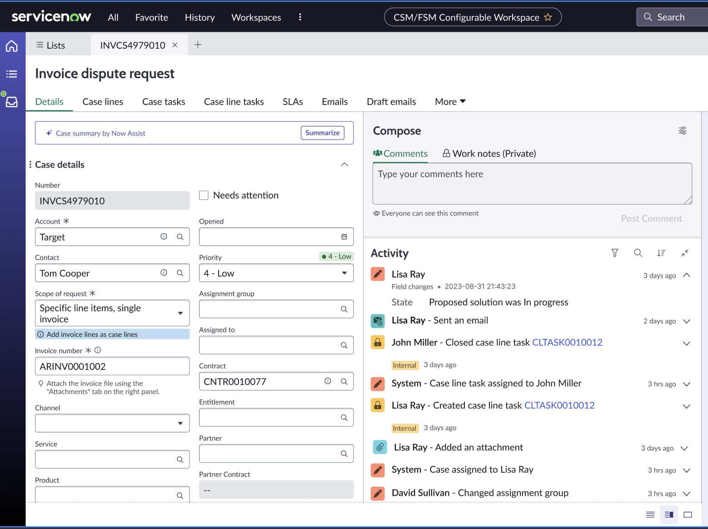Screen dimensions: 708x529
Task: Switch to the Case tasks tab
Action: click(x=164, y=102)
